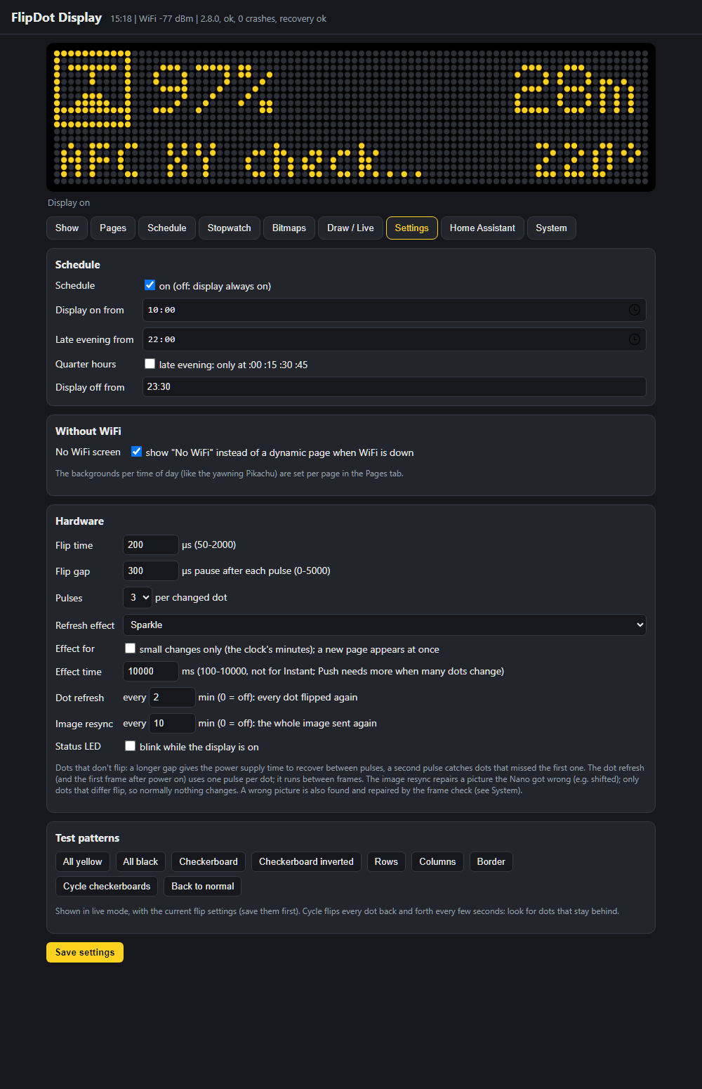
Task: Click the All yellow test pattern button
Action: [83, 862]
